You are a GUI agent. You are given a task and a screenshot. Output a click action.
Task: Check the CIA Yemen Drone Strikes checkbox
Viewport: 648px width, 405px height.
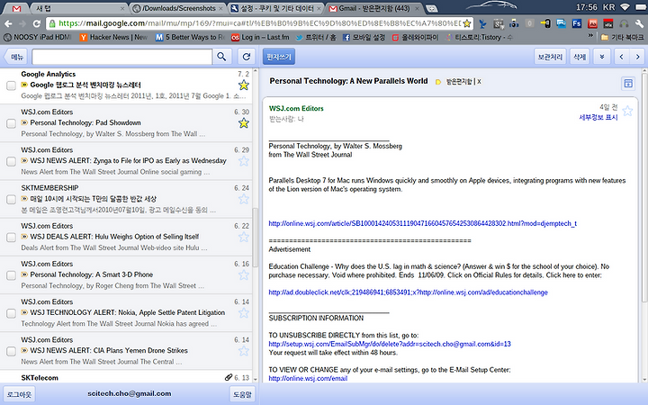click(x=11, y=351)
